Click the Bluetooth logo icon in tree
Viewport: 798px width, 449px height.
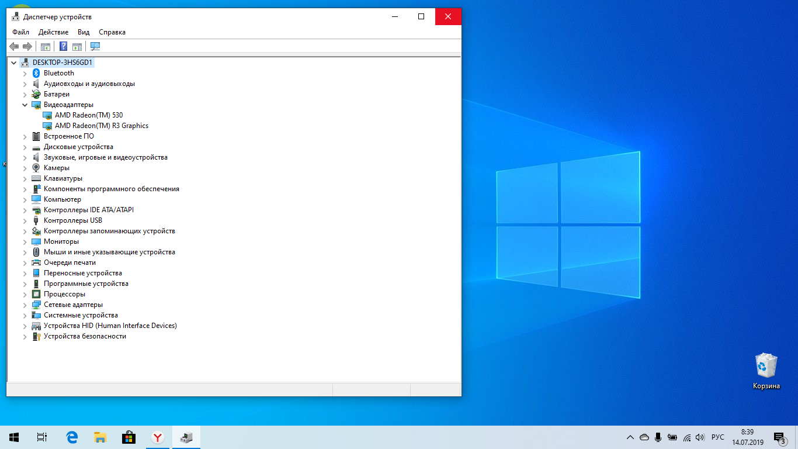[x=36, y=73]
